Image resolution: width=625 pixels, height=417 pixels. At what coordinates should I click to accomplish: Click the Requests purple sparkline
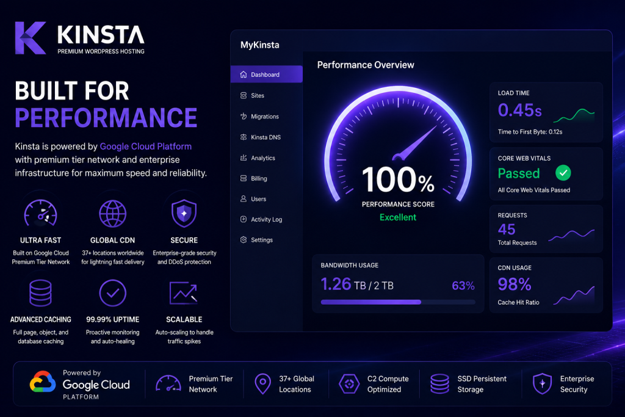[571, 235]
